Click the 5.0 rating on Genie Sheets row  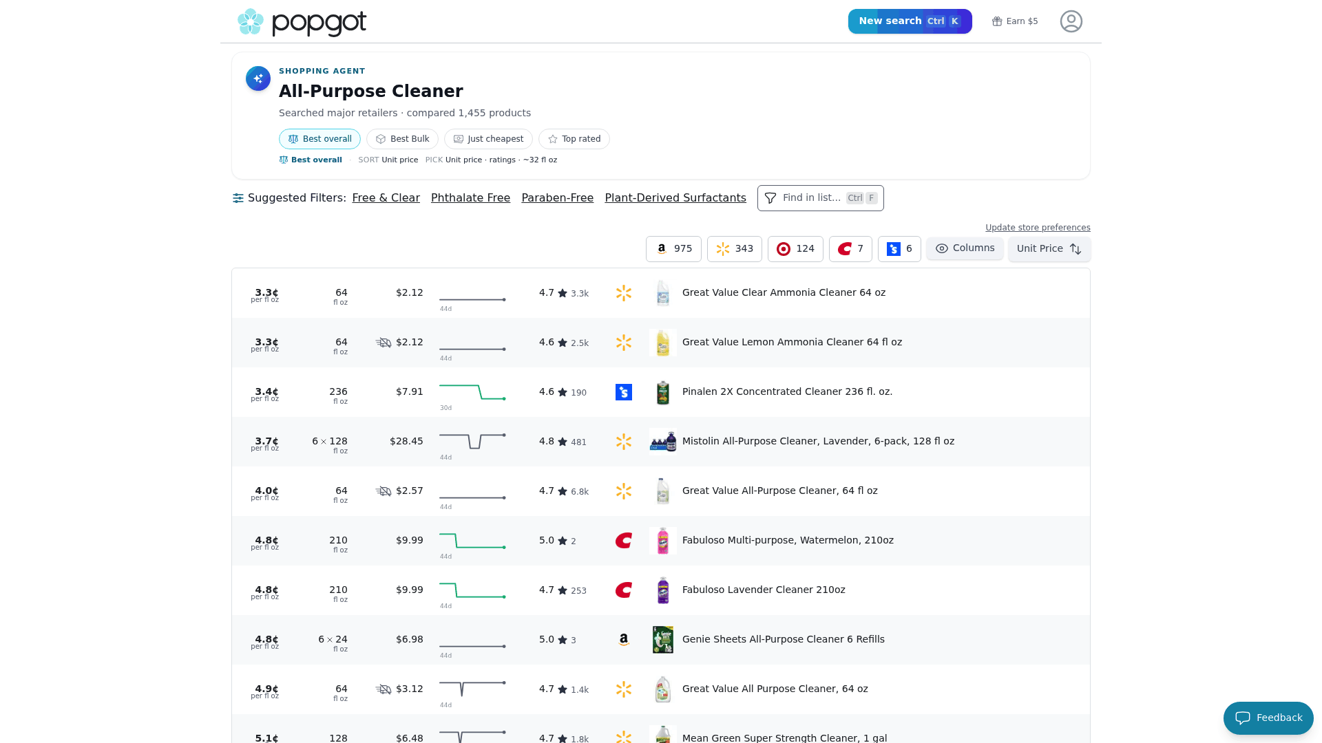(x=557, y=640)
